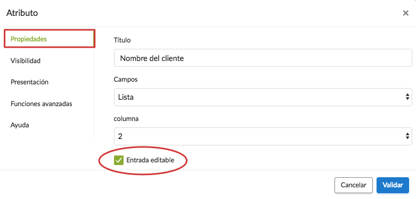Confirm with the Validar button

tap(393, 185)
